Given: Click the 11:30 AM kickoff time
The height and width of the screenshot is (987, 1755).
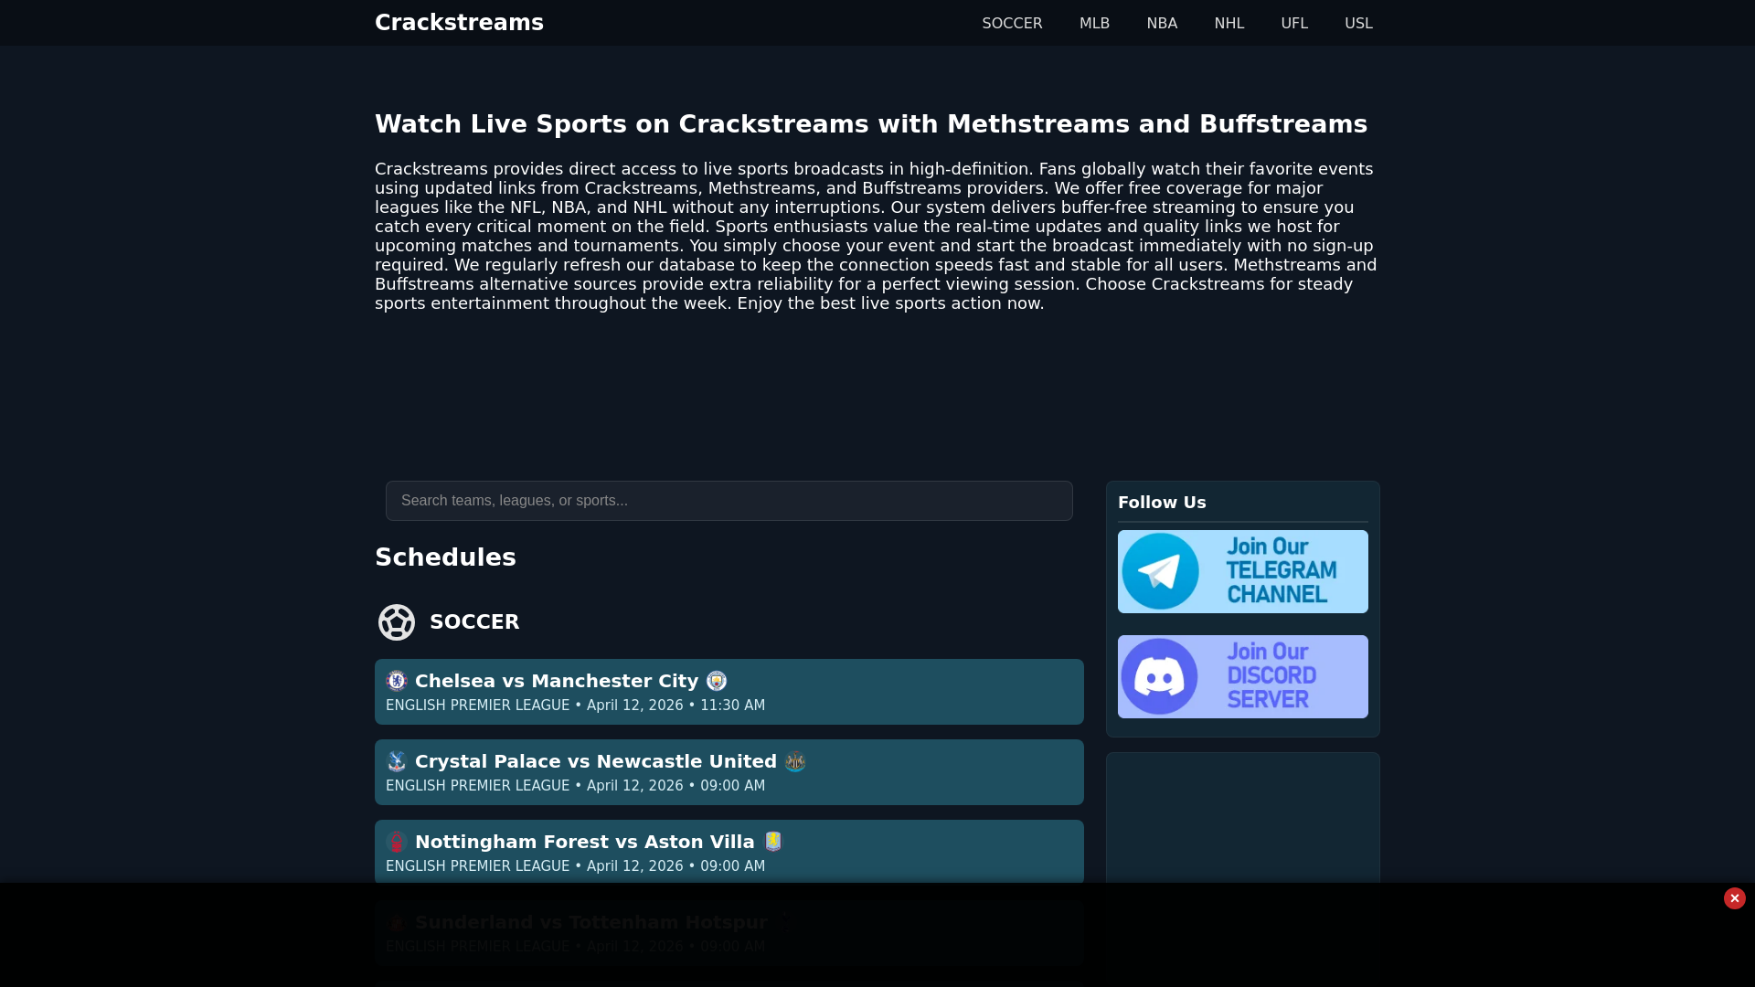Looking at the screenshot, I should tap(733, 706).
